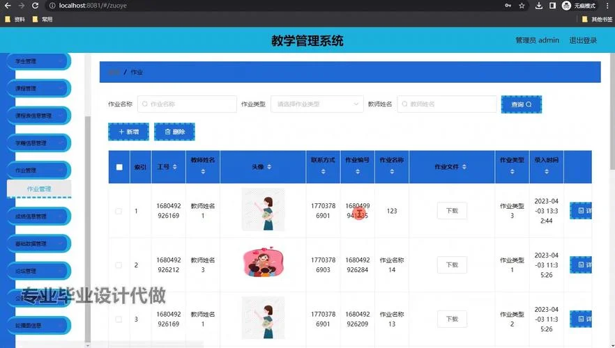
Task: Go back in browser history
Action: click(8, 6)
